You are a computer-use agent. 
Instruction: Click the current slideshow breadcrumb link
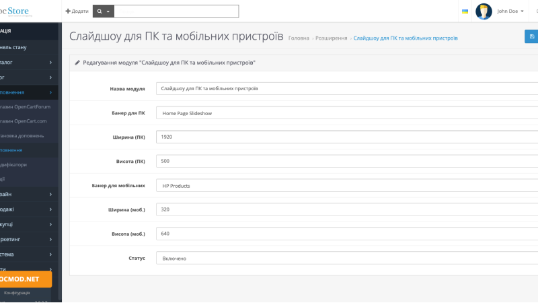click(406, 38)
